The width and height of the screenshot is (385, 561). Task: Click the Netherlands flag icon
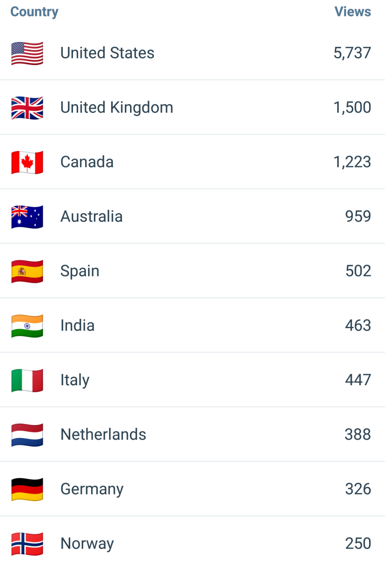click(27, 435)
